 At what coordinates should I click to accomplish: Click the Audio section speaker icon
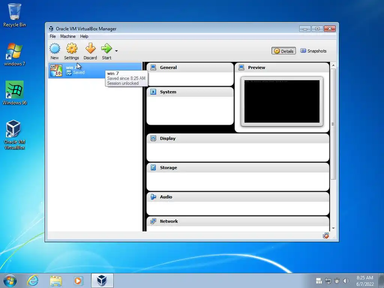(x=153, y=197)
